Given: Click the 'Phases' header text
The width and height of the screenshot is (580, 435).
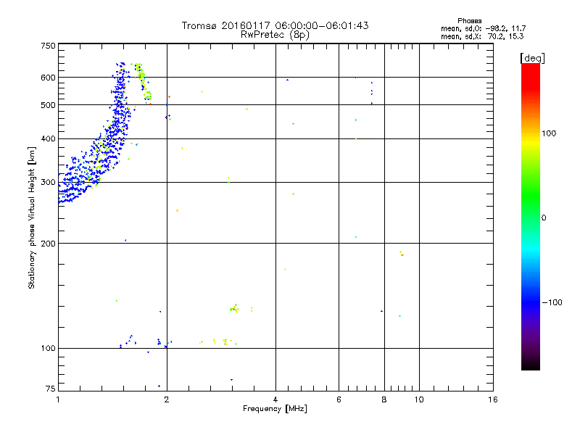Looking at the screenshot, I should (x=469, y=21).
